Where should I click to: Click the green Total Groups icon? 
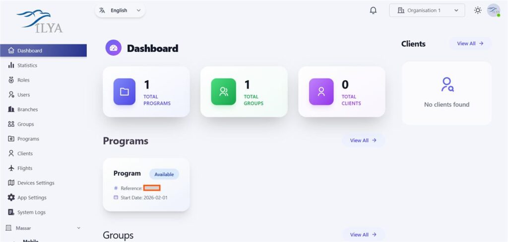224,92
